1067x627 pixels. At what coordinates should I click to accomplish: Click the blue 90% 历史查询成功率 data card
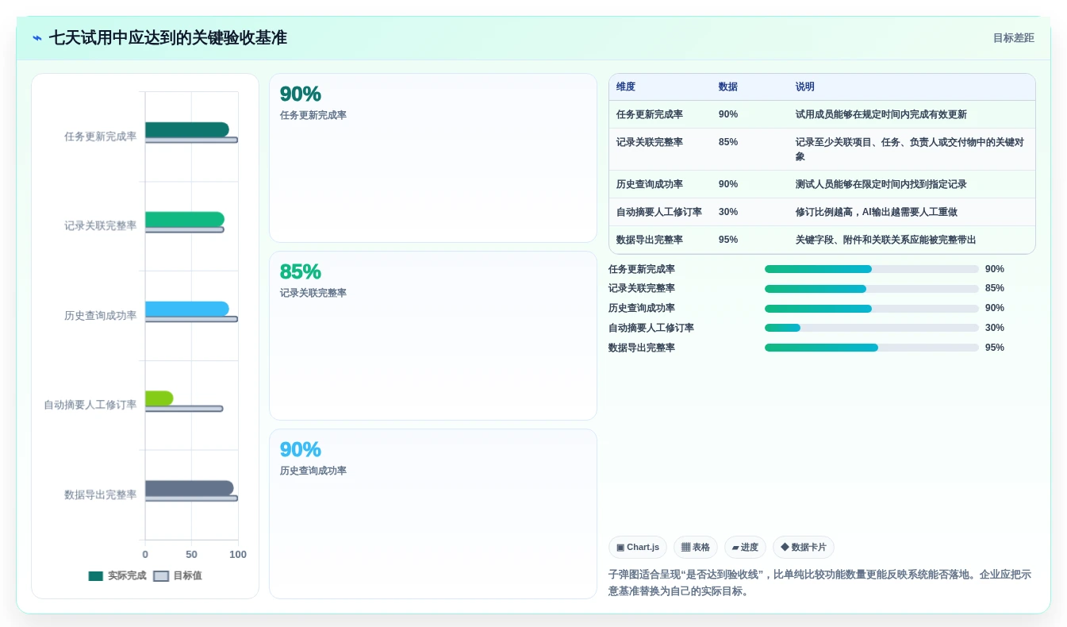click(433, 514)
